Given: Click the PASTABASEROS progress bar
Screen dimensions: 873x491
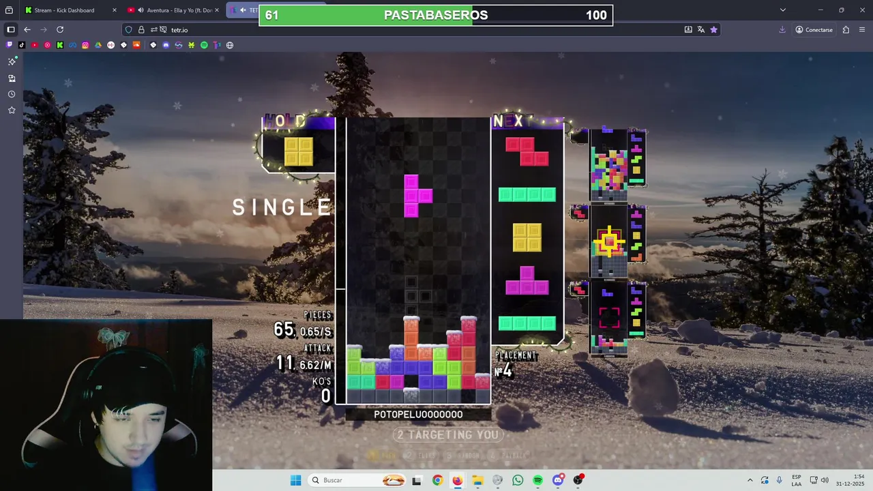Looking at the screenshot, I should (436, 15).
